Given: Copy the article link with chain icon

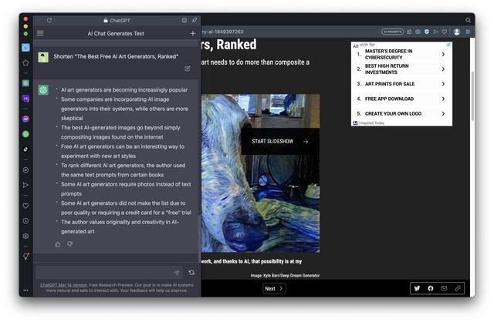Looking at the screenshot, I should tap(458, 288).
